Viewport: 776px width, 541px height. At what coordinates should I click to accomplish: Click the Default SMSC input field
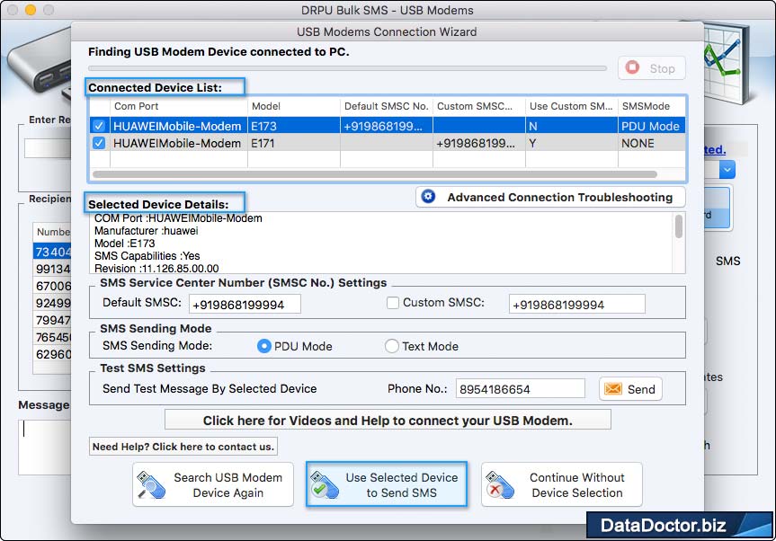click(x=245, y=304)
